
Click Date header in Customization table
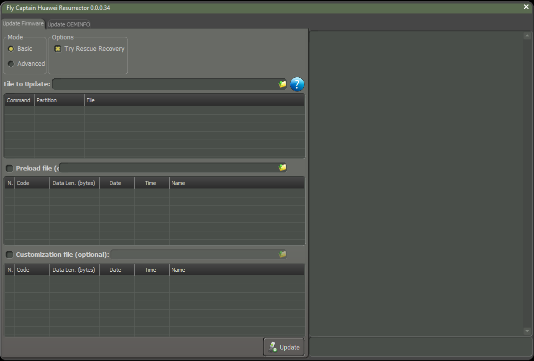click(x=117, y=270)
